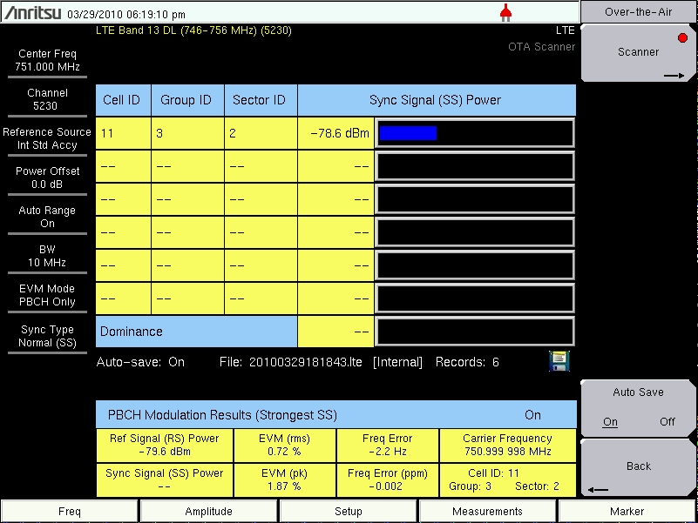Screen dimensions: 698x523
Task: Open the Freq menu
Action: tap(70, 512)
